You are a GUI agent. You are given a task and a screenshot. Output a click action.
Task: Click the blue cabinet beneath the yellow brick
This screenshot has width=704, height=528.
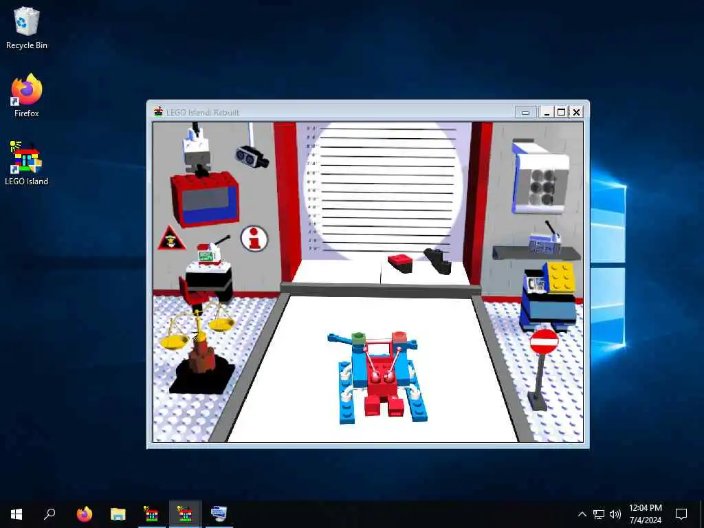pyautogui.click(x=549, y=311)
